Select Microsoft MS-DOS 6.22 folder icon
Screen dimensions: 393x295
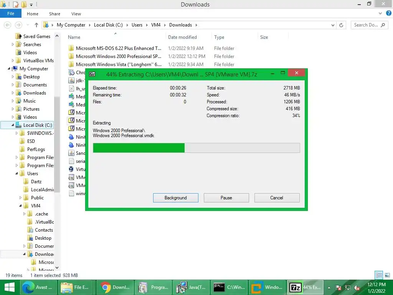pyautogui.click(x=71, y=48)
